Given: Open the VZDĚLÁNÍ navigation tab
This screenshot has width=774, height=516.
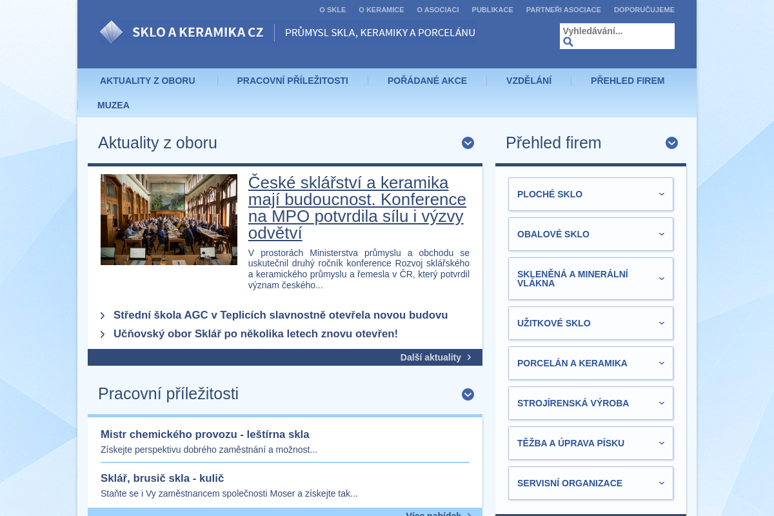Looking at the screenshot, I should tap(529, 81).
